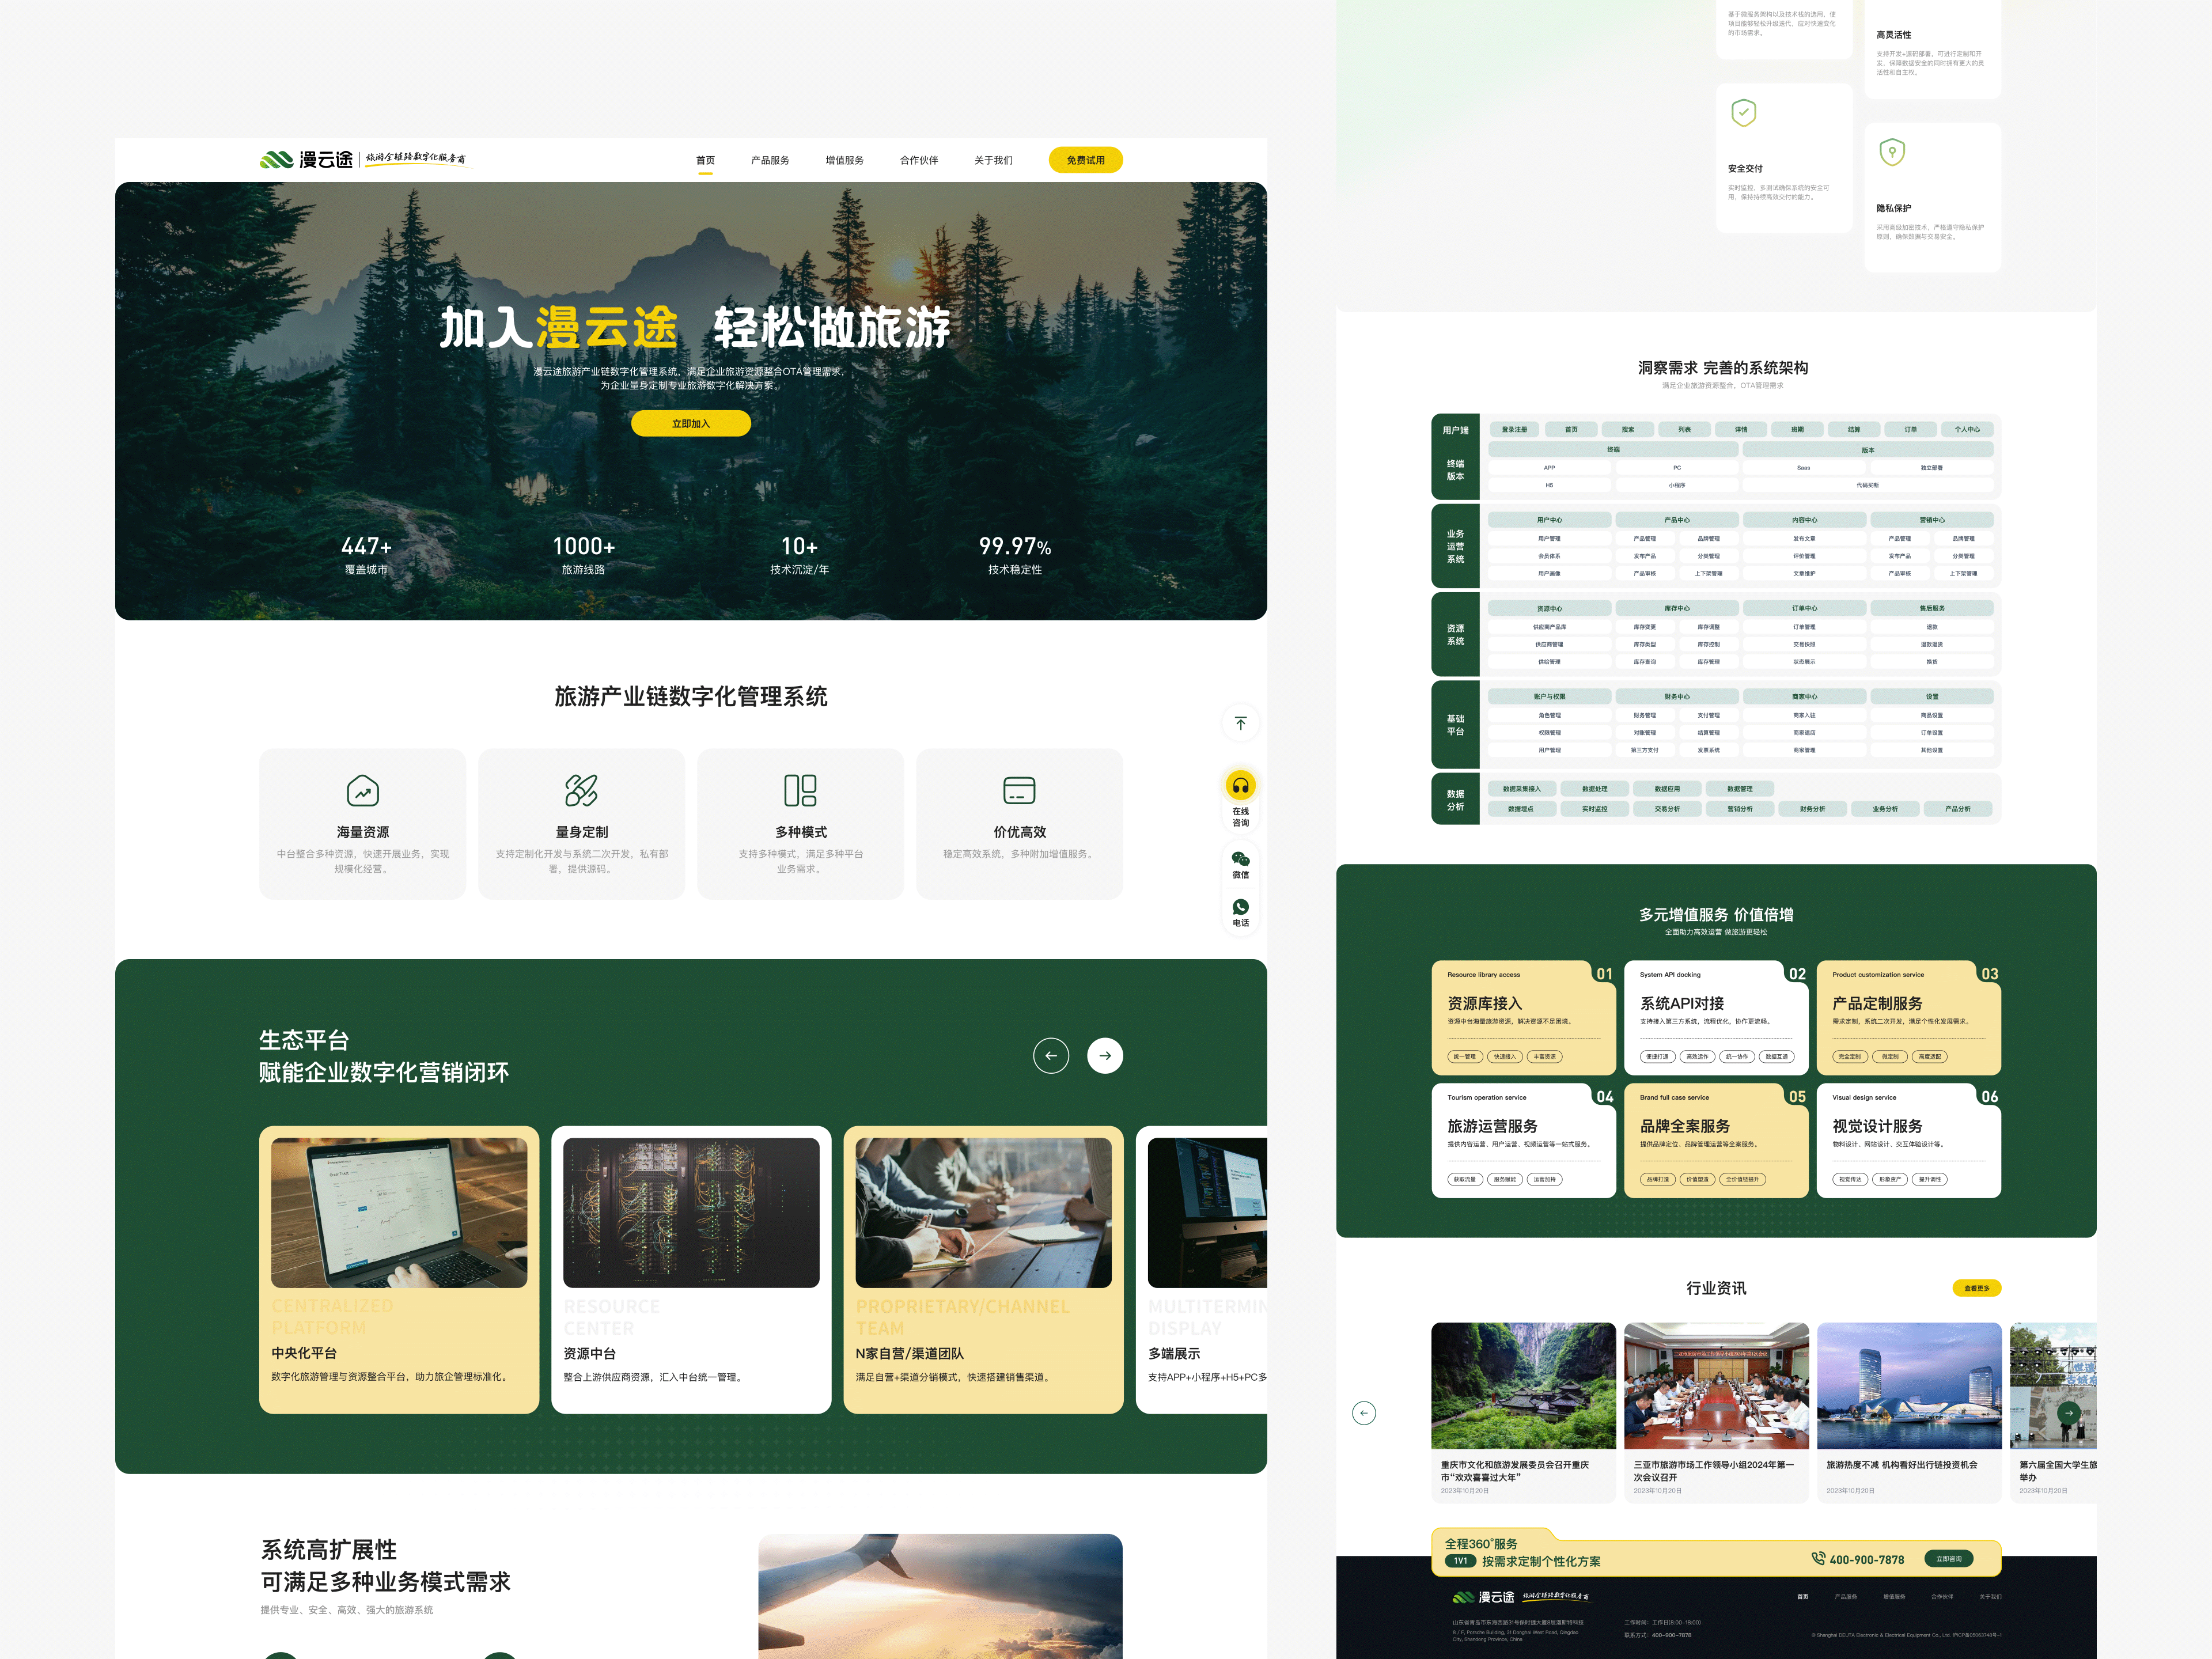Click the 售后服务 header cell
2212x1659 pixels.
[x=1931, y=608]
